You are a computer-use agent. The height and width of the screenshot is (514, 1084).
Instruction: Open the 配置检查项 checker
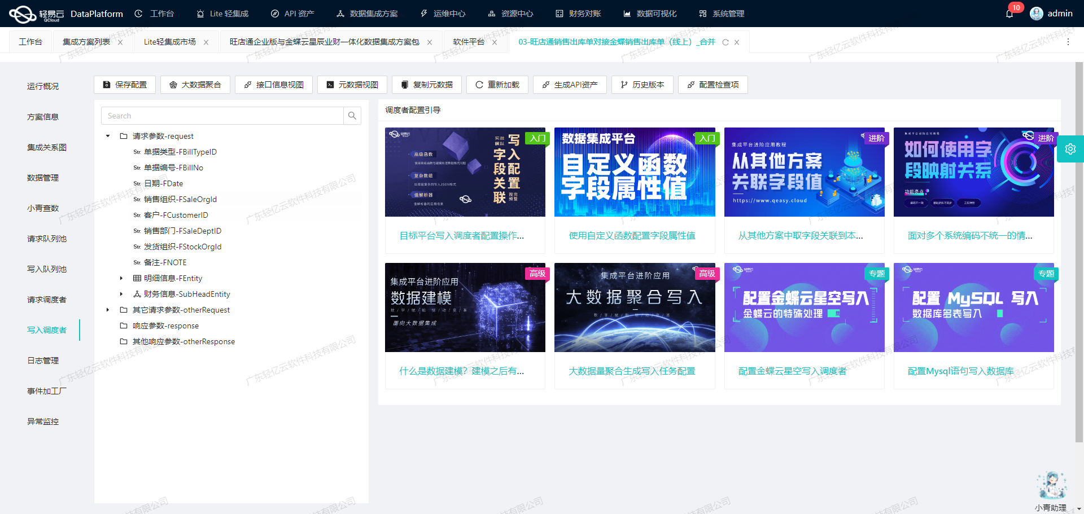pyautogui.click(x=690, y=85)
